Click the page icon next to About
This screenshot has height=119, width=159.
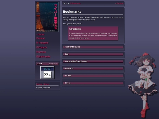[37, 38]
